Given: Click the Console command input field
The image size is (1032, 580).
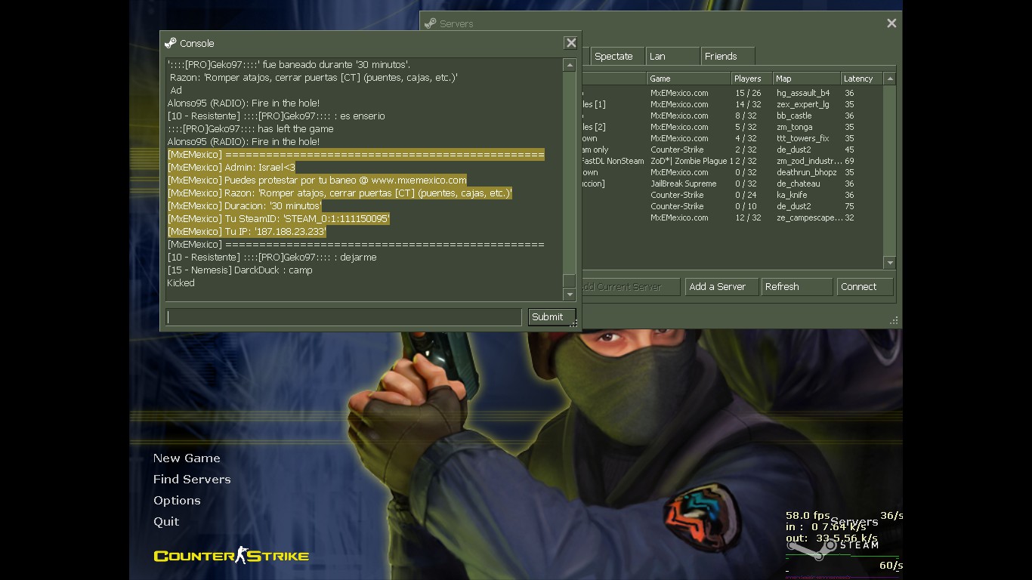Looking at the screenshot, I should click(x=344, y=317).
